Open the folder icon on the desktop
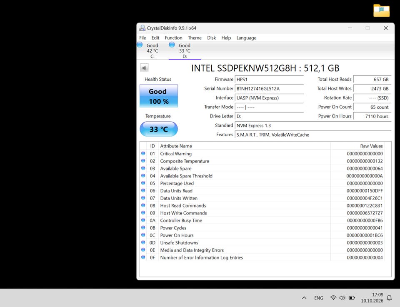Image resolution: width=400 pixels, height=307 pixels. 381,10
